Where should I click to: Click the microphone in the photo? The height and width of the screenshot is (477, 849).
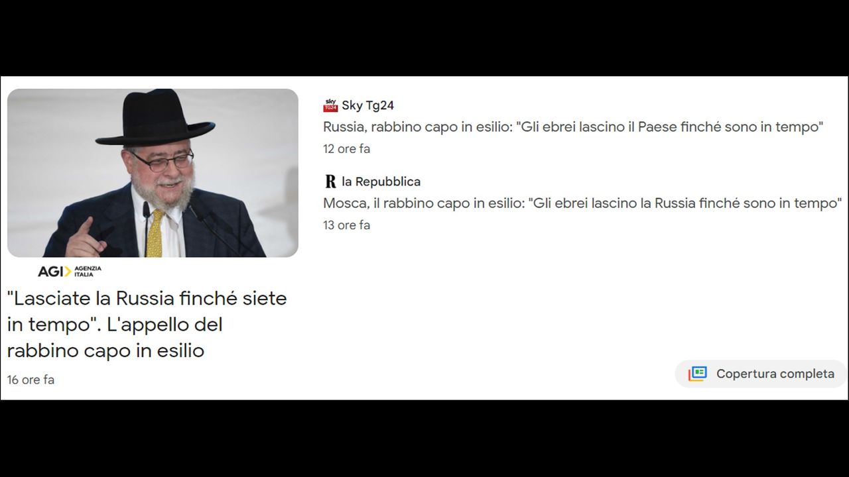pyautogui.click(x=145, y=229)
